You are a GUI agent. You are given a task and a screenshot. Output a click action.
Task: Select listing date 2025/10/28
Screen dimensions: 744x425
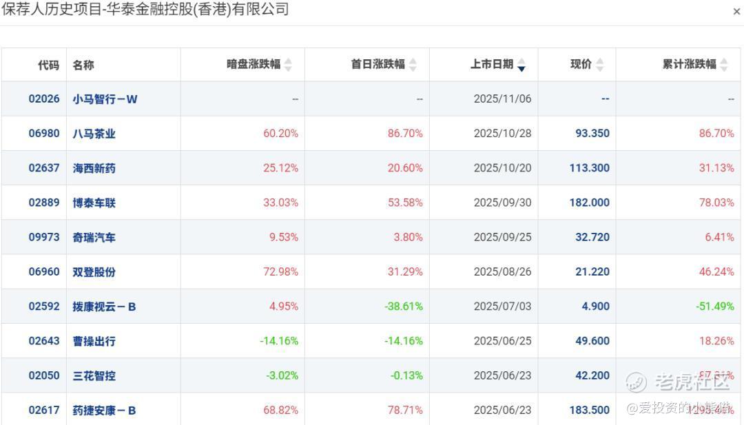[502, 134]
